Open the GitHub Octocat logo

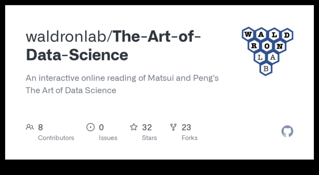pos(287,131)
